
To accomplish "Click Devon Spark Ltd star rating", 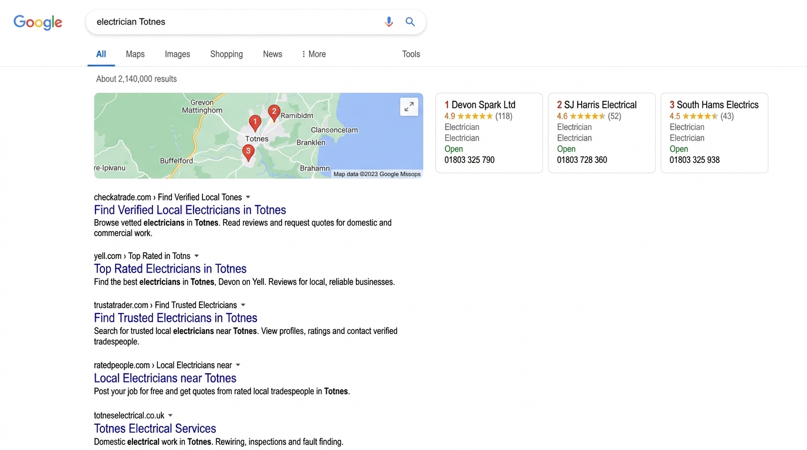I will (475, 116).
